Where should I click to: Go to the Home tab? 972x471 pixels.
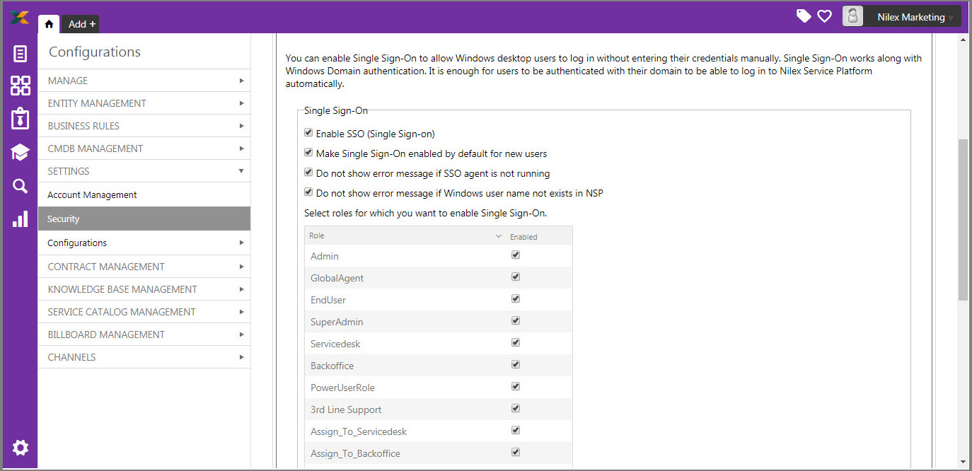click(49, 23)
